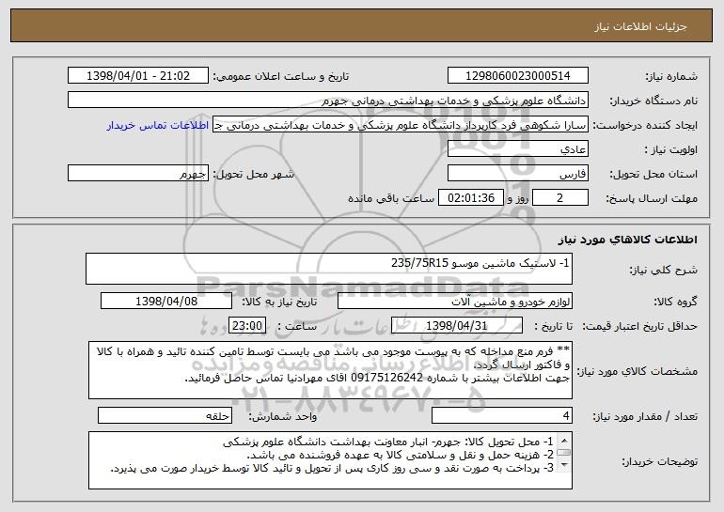Click the header title جزئیات اطلاعات نیاز

click(x=640, y=26)
